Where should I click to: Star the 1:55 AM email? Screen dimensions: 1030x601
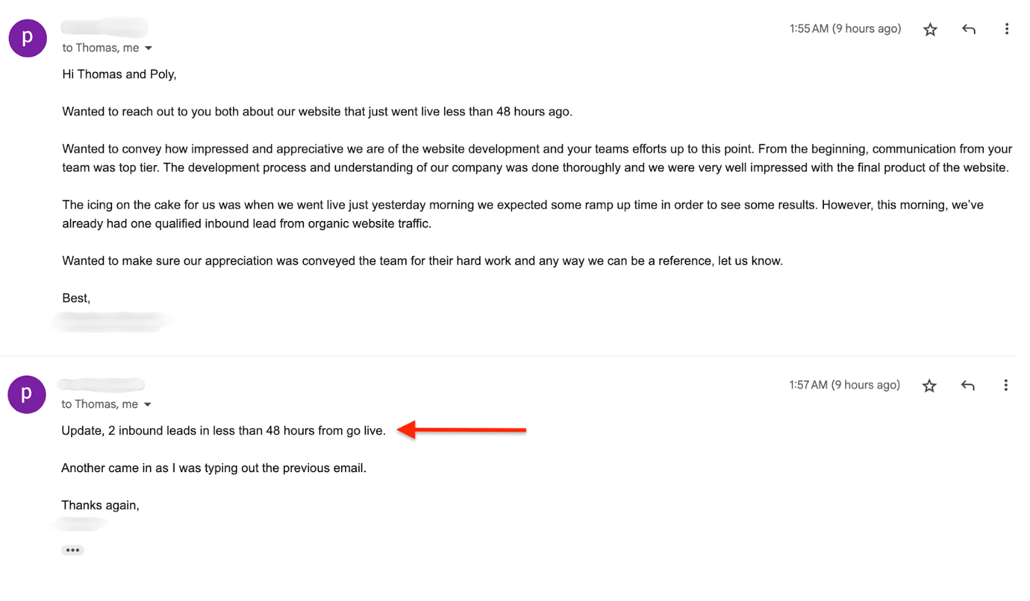pyautogui.click(x=930, y=30)
